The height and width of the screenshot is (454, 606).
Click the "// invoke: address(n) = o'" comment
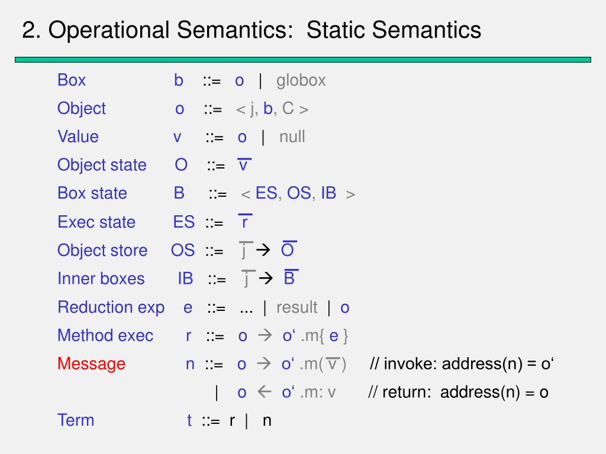[x=462, y=364]
